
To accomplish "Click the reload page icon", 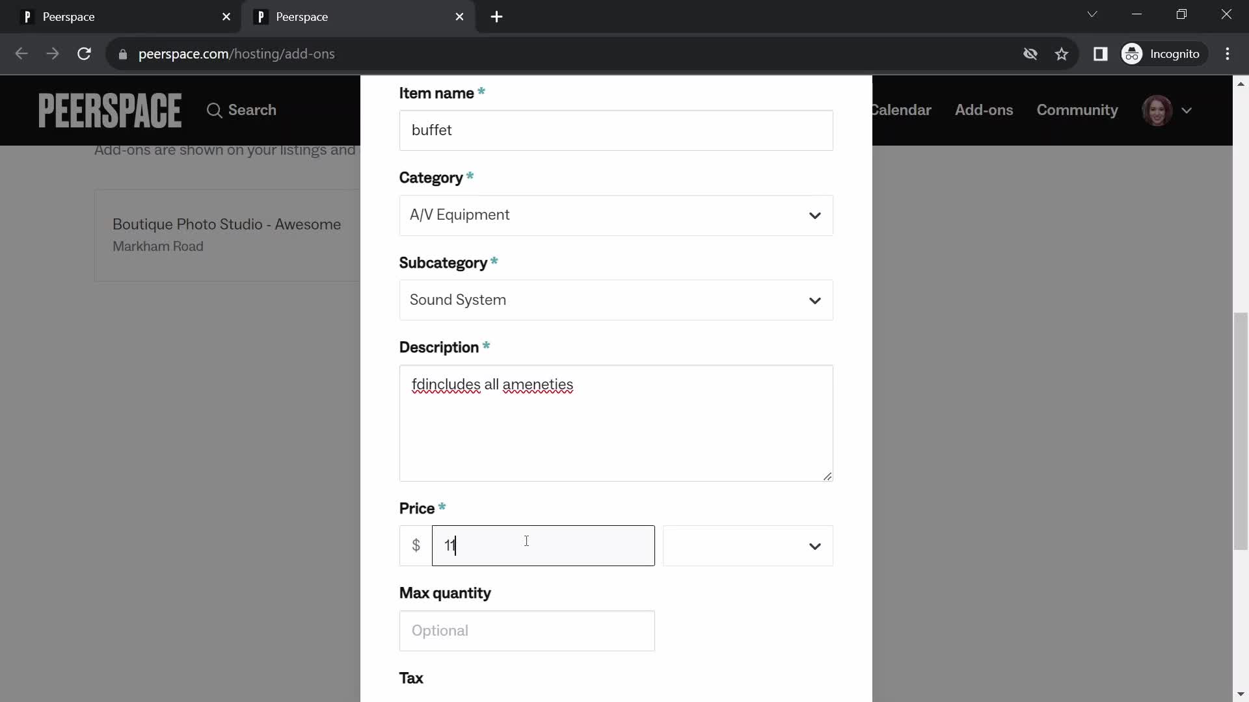I will pyautogui.click(x=84, y=53).
